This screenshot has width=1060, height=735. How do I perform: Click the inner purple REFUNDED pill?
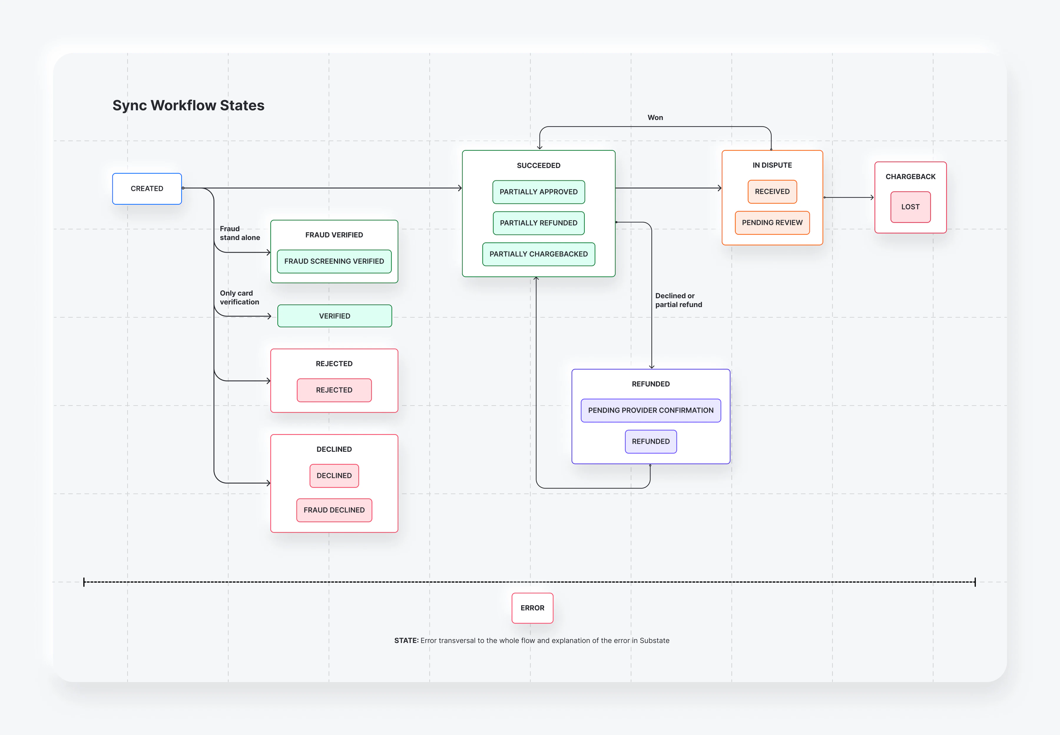pos(650,442)
